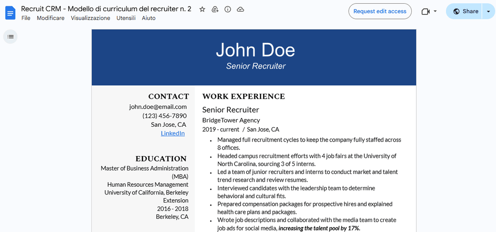The height and width of the screenshot is (232, 496).
Task: Click the John Doe heading in the banner
Action: (255, 50)
